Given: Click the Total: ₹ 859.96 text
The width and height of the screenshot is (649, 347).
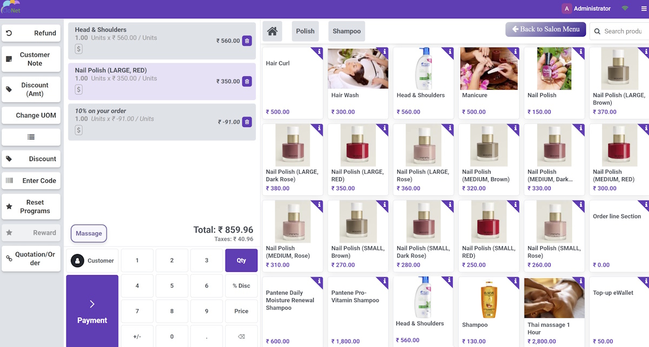Looking at the screenshot, I should [x=223, y=230].
